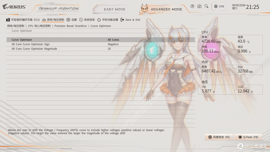
Task: Open the 设置 settings menu
Action: pos(72,20)
